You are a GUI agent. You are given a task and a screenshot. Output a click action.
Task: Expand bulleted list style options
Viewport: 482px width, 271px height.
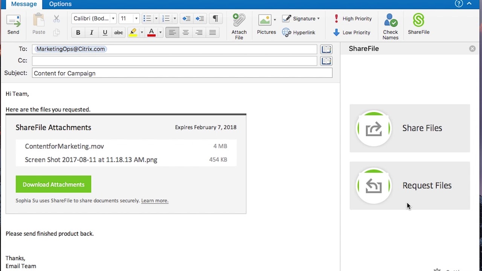[156, 18]
